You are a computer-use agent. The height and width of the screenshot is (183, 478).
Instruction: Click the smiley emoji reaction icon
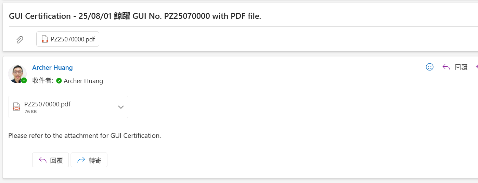coord(430,67)
